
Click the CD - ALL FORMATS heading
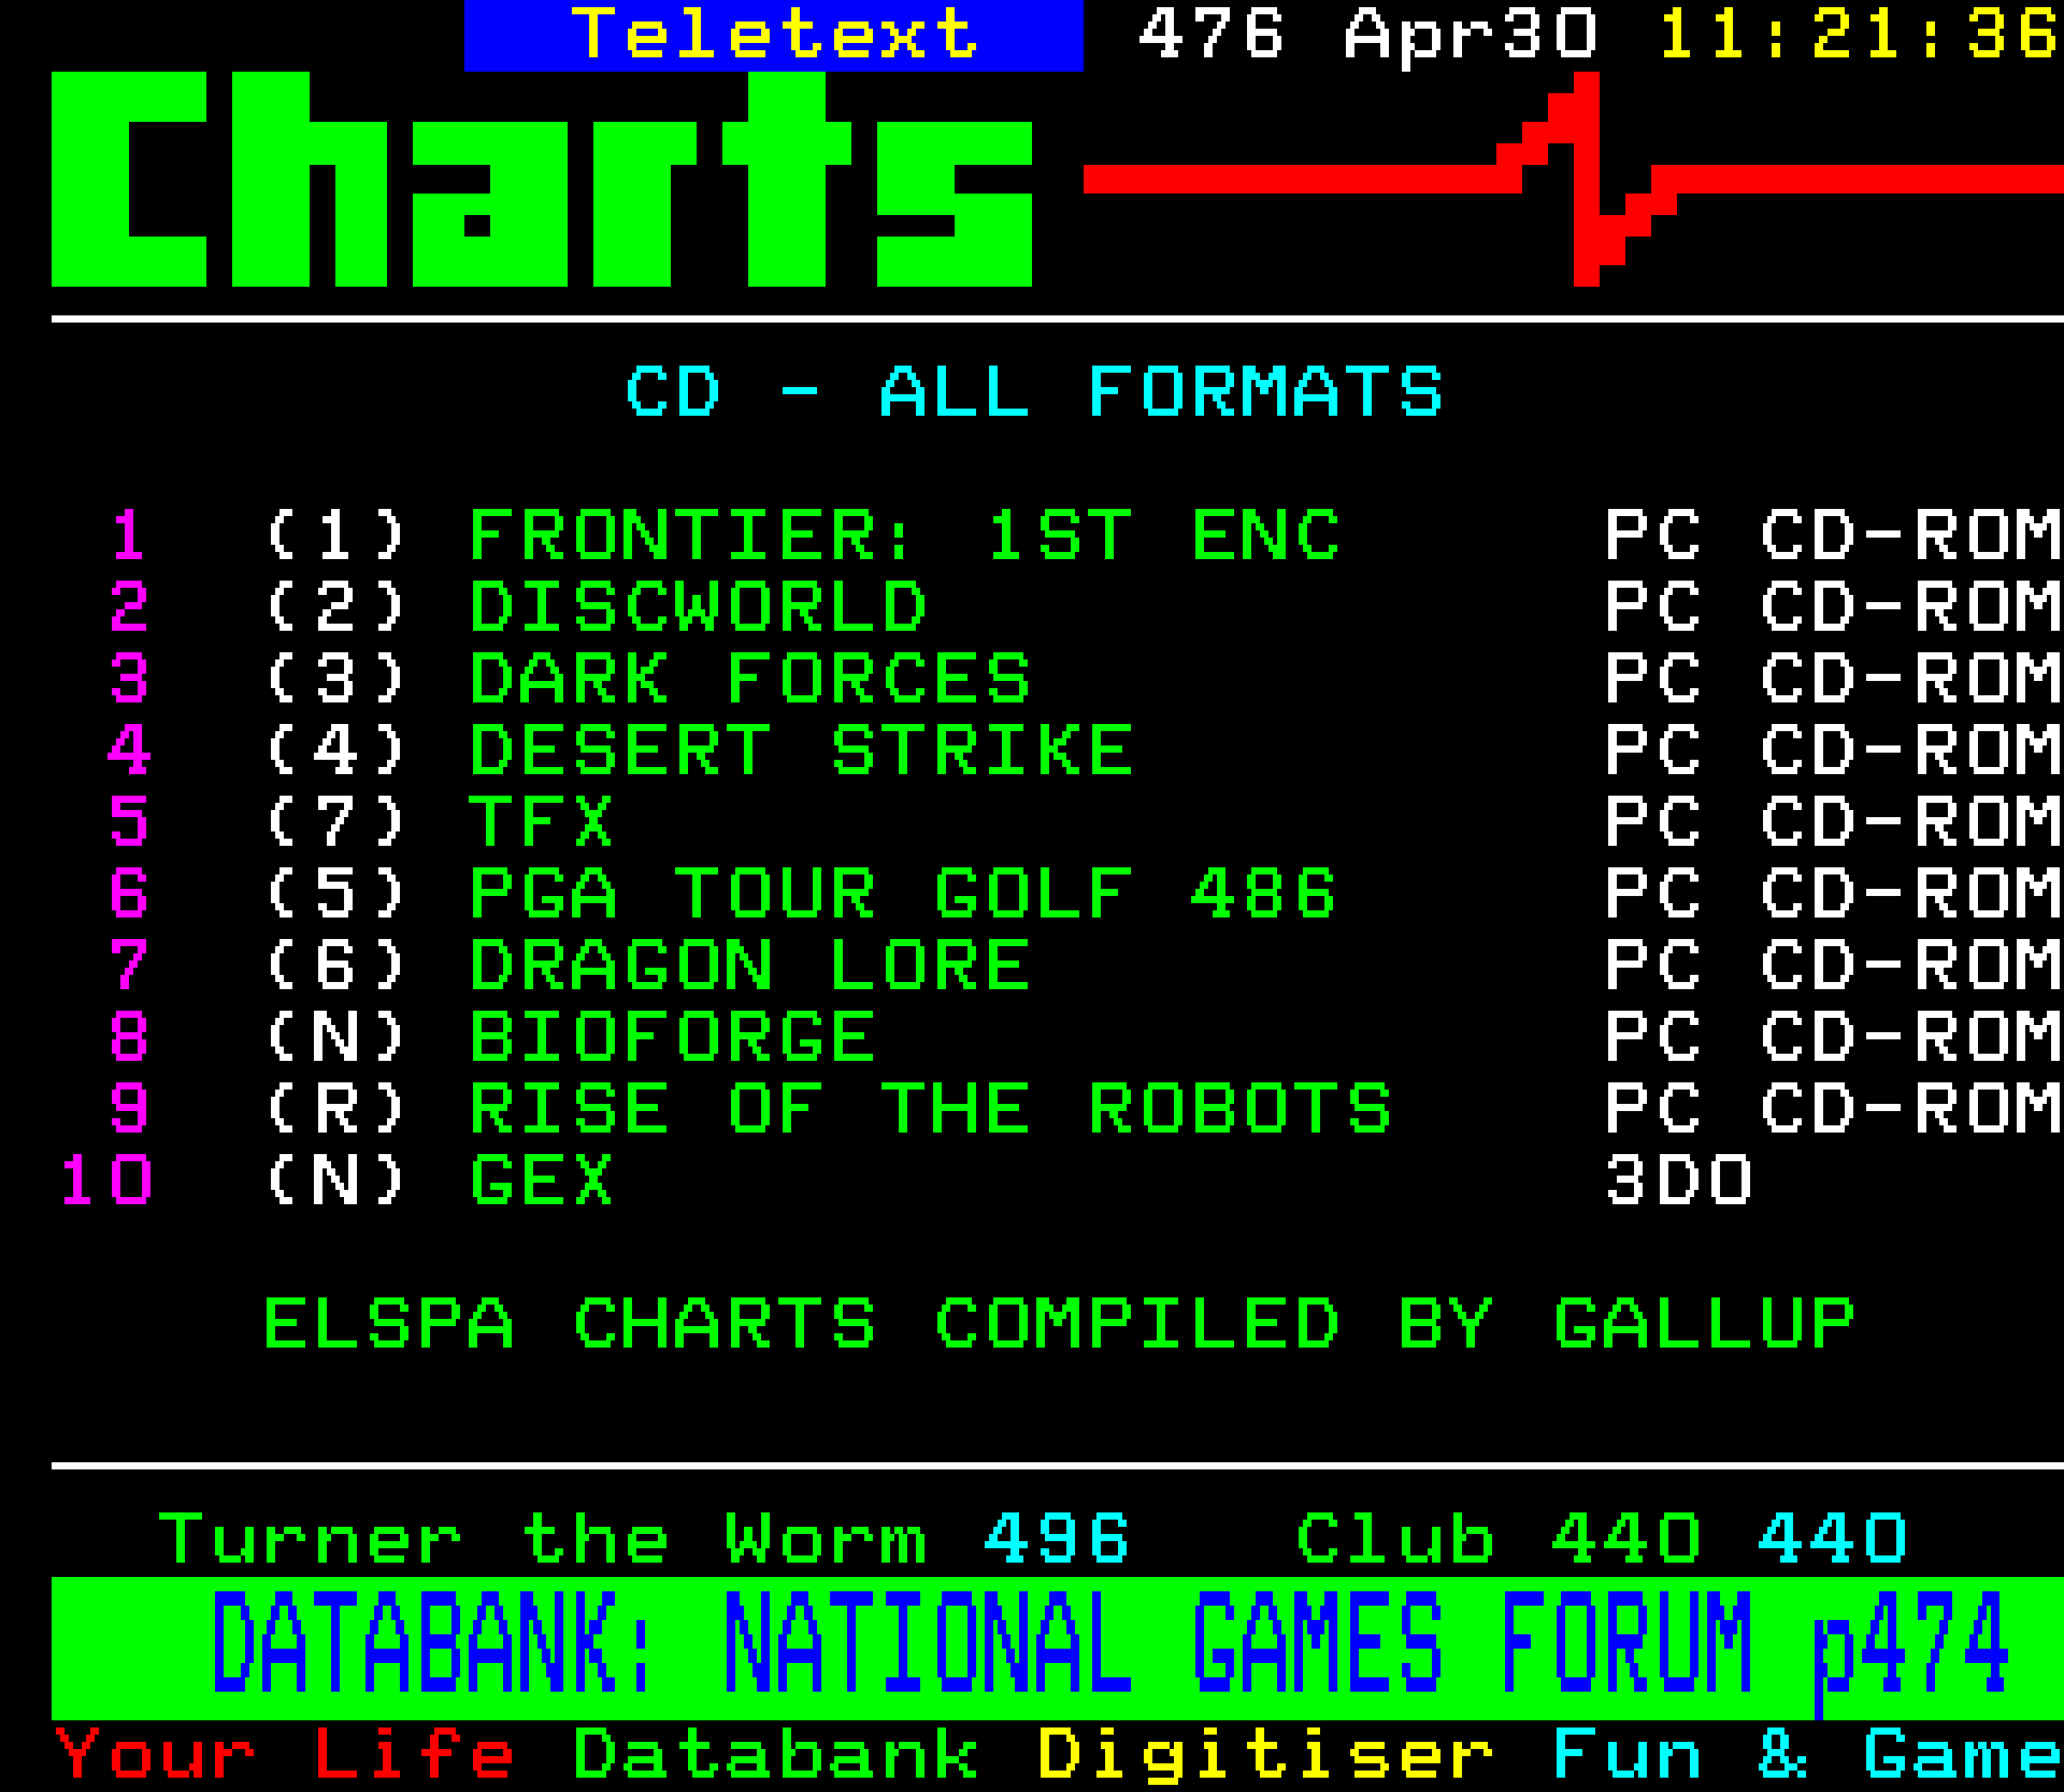(x=1034, y=392)
